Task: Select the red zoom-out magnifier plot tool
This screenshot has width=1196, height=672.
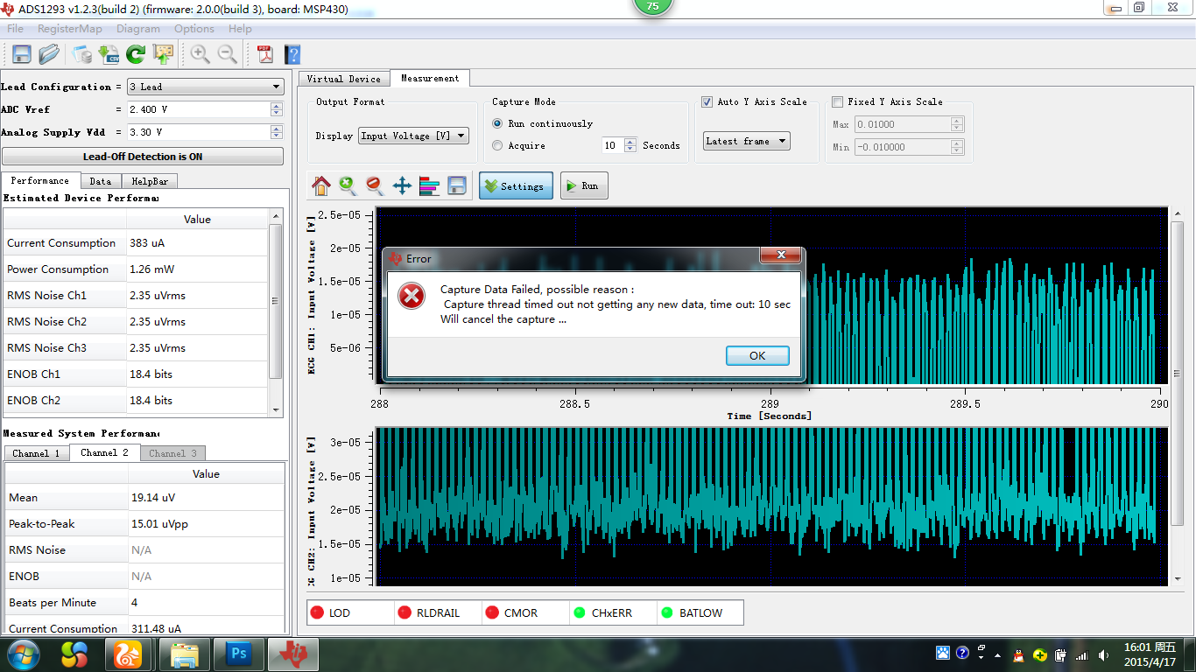Action: click(x=375, y=185)
